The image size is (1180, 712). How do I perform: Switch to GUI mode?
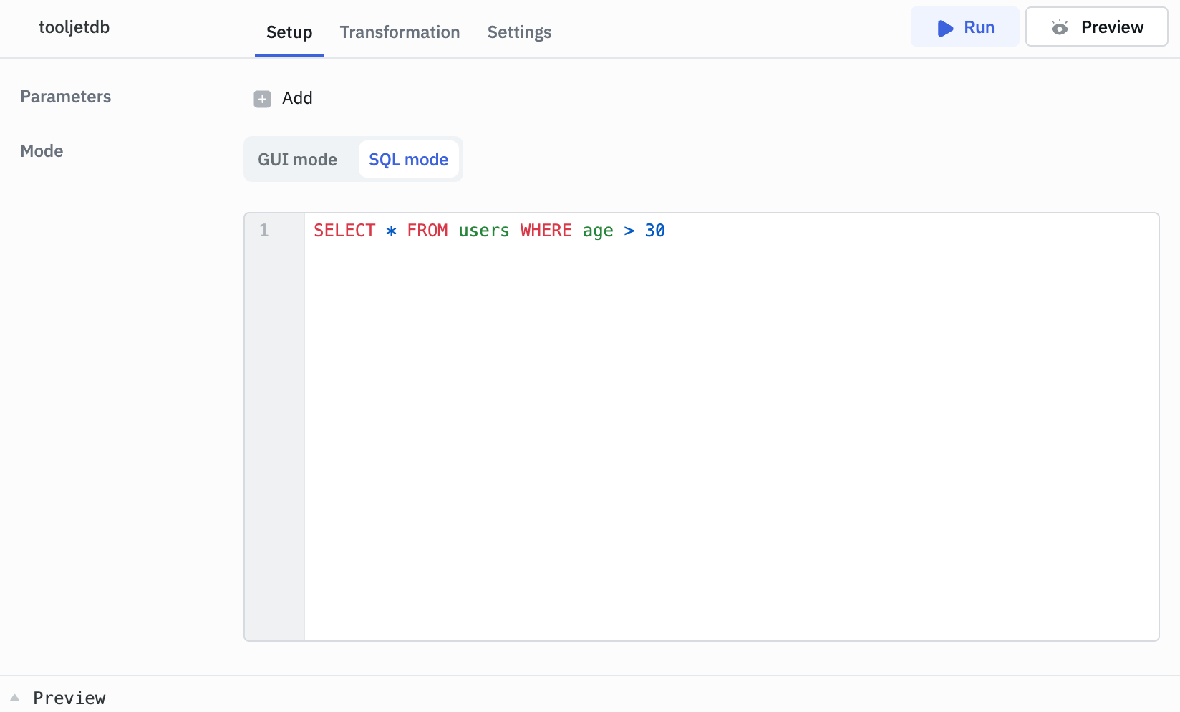click(297, 160)
